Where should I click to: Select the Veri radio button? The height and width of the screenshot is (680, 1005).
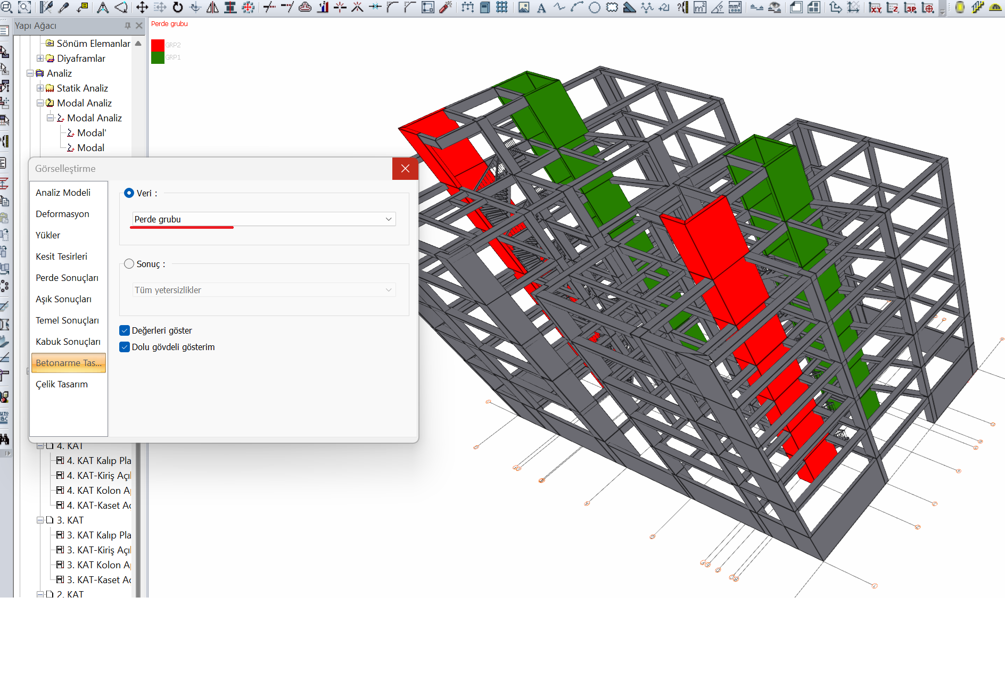coord(129,193)
